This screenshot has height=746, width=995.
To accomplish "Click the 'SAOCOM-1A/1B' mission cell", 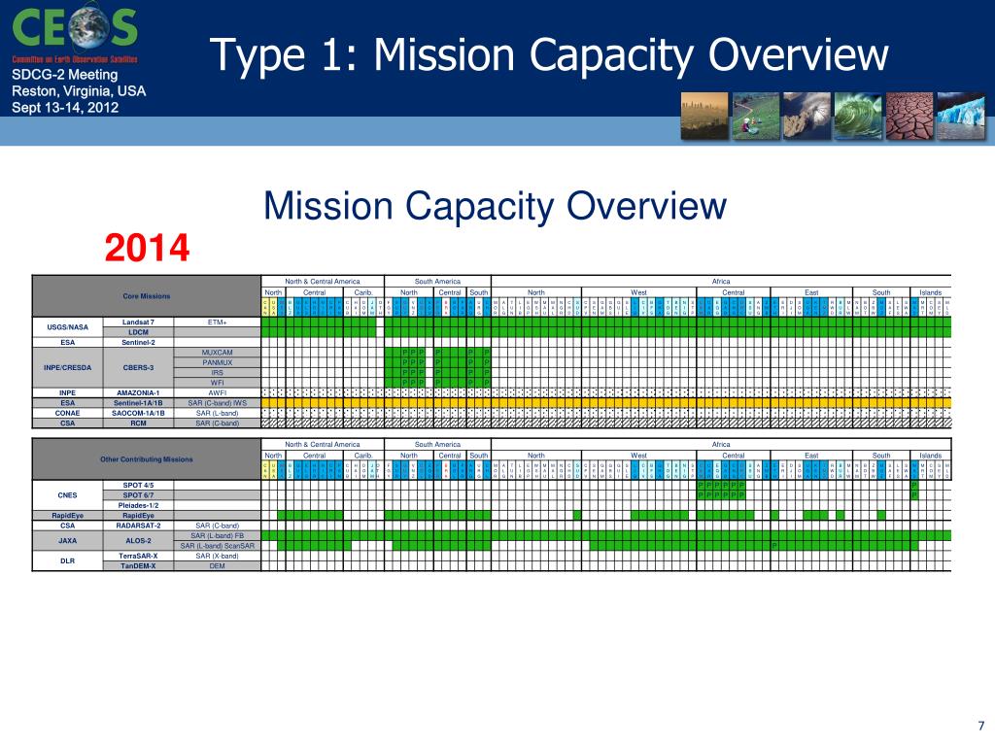I will tap(138, 414).
